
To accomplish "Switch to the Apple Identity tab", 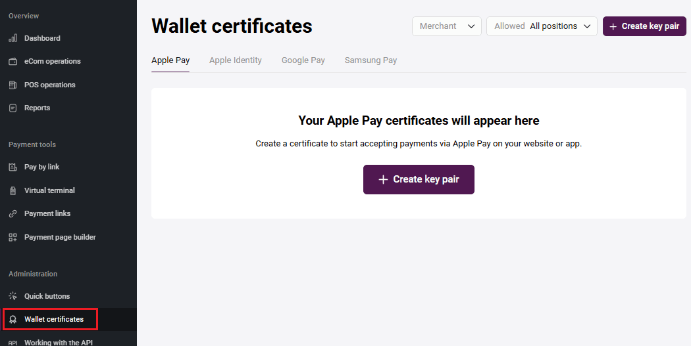I will pos(235,60).
